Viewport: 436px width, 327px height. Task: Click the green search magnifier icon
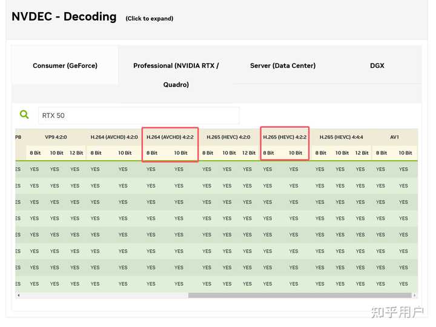point(24,114)
